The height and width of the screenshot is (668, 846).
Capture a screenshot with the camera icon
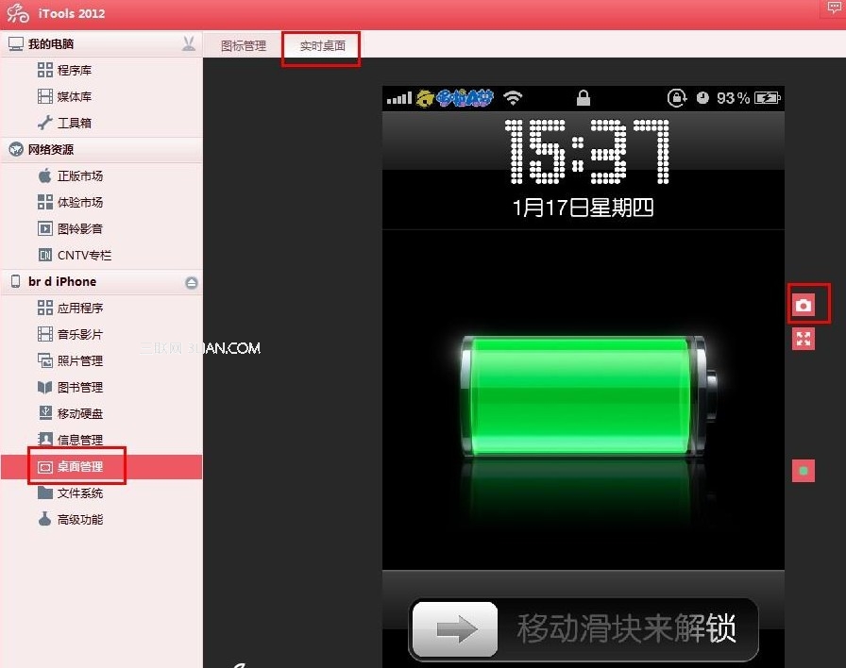point(804,304)
